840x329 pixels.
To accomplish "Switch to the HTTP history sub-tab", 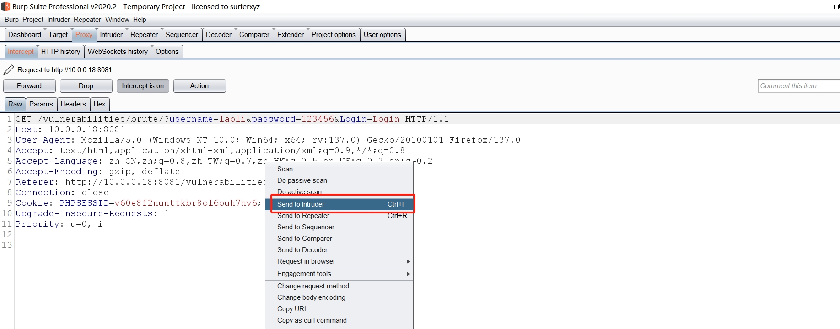I will pyautogui.click(x=60, y=52).
